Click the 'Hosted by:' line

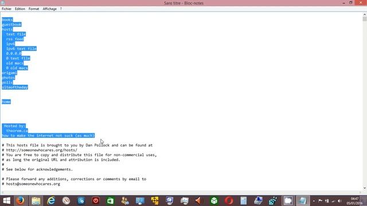[x=14, y=126]
